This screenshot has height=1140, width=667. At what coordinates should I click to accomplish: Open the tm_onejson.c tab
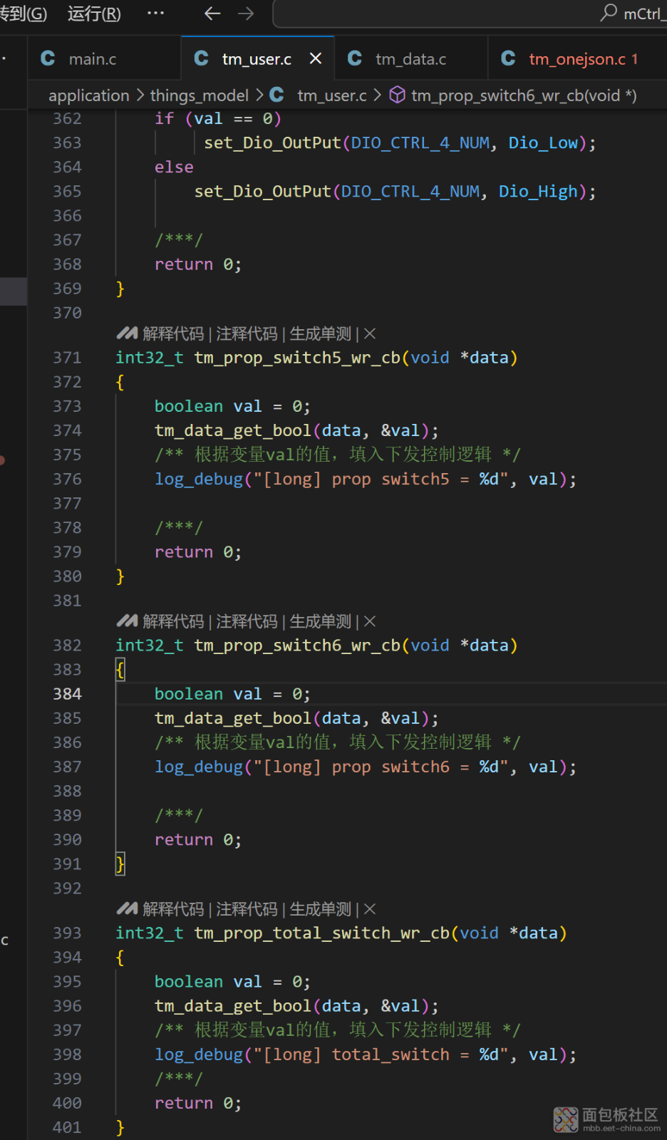[576, 59]
